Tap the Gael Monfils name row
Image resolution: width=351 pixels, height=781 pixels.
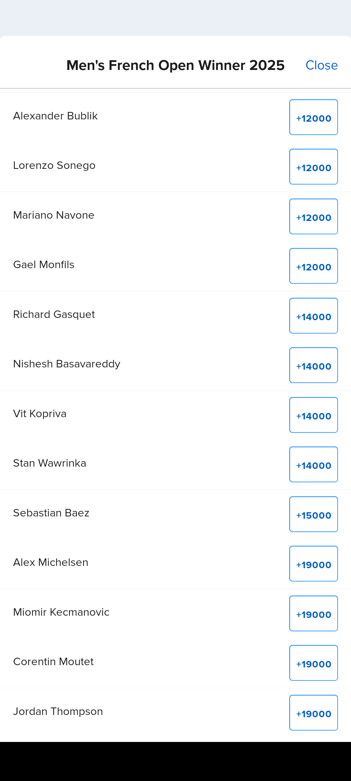44,265
